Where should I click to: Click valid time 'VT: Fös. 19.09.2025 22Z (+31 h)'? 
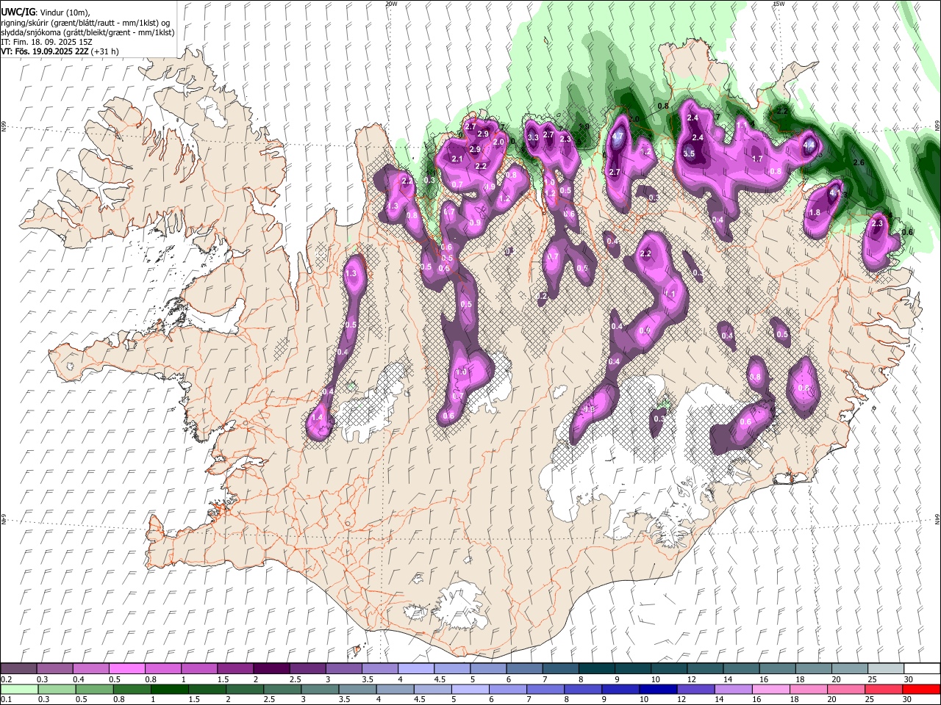point(60,51)
